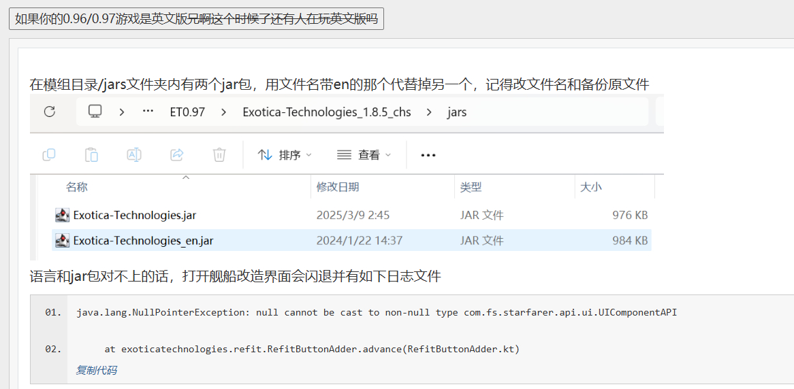Screen dimensions: 794x389
Task: Select jars in the address breadcrumb
Action: click(457, 112)
